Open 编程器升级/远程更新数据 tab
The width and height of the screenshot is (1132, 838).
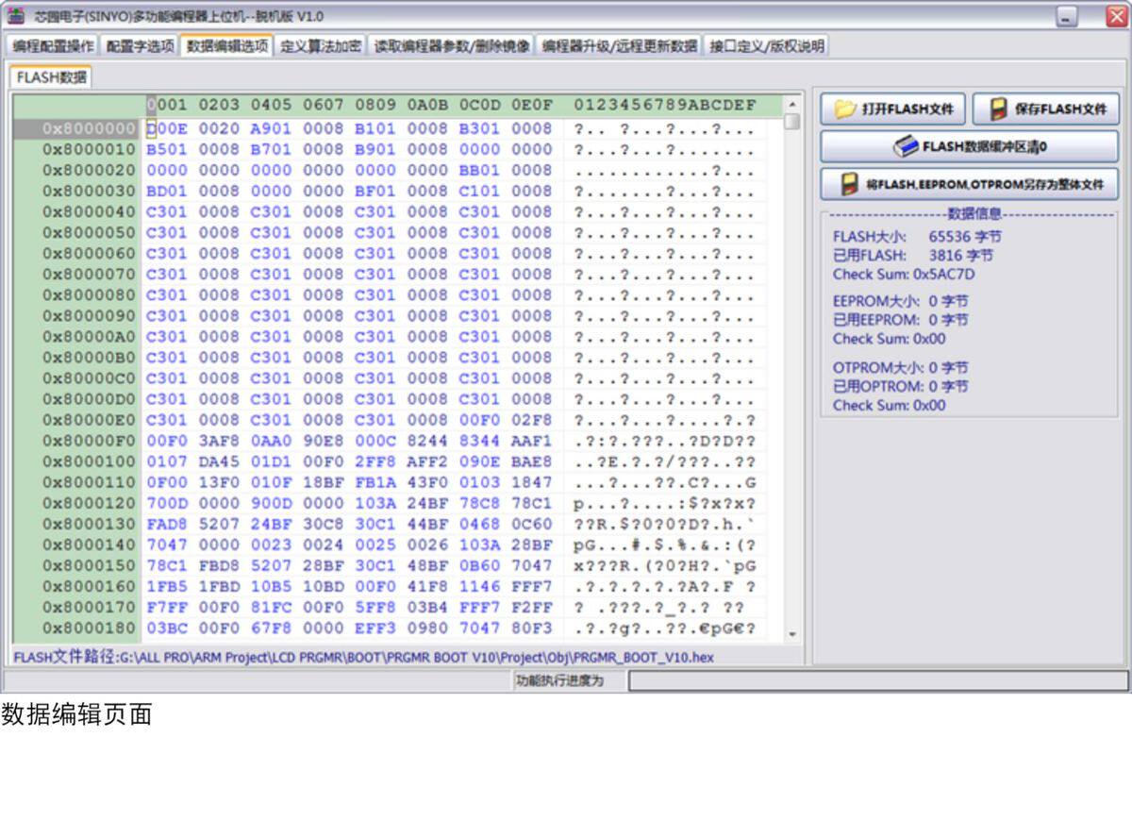click(620, 45)
